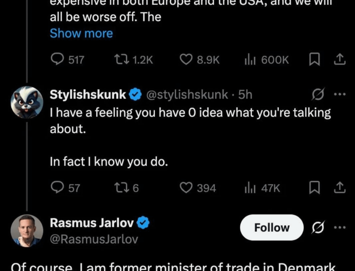
Task: Click the share icon on the first tweet
Action: click(x=340, y=59)
